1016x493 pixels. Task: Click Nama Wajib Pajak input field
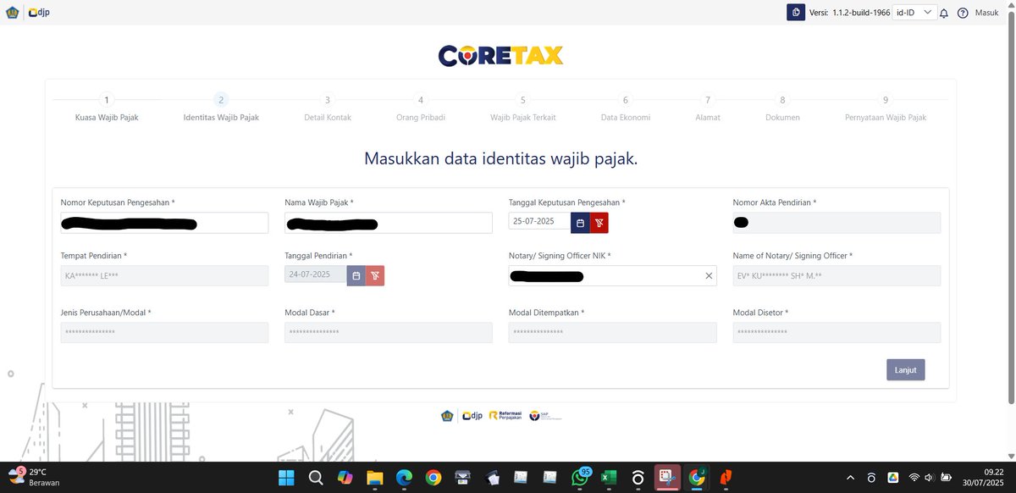[389, 223]
